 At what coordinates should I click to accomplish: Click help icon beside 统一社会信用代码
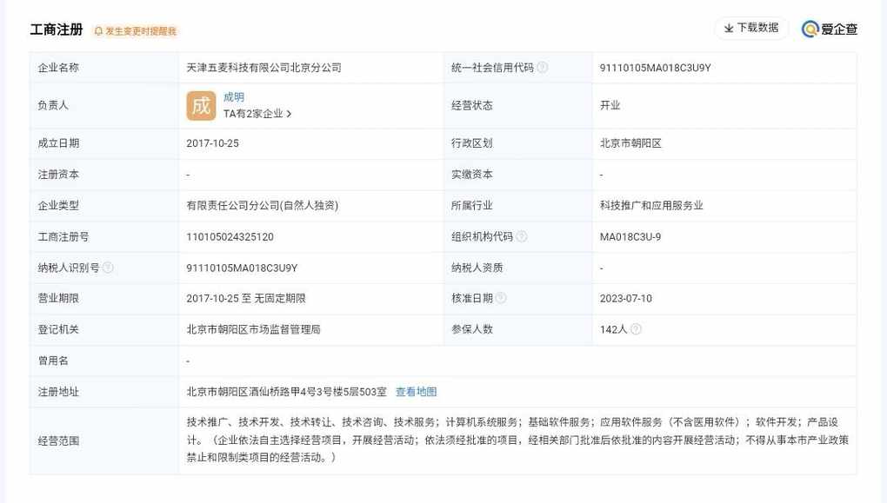(x=542, y=67)
